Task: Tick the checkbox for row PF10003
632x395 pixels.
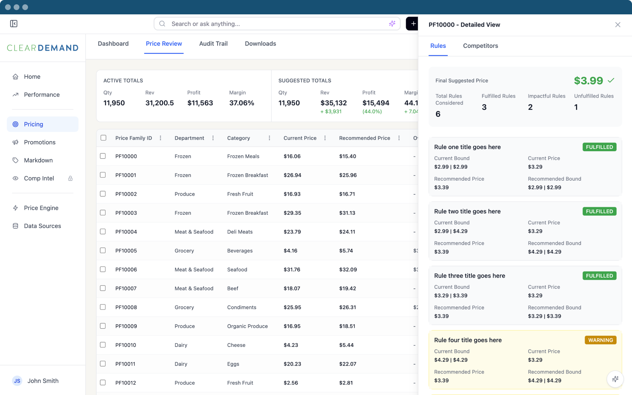Action: 103,213
